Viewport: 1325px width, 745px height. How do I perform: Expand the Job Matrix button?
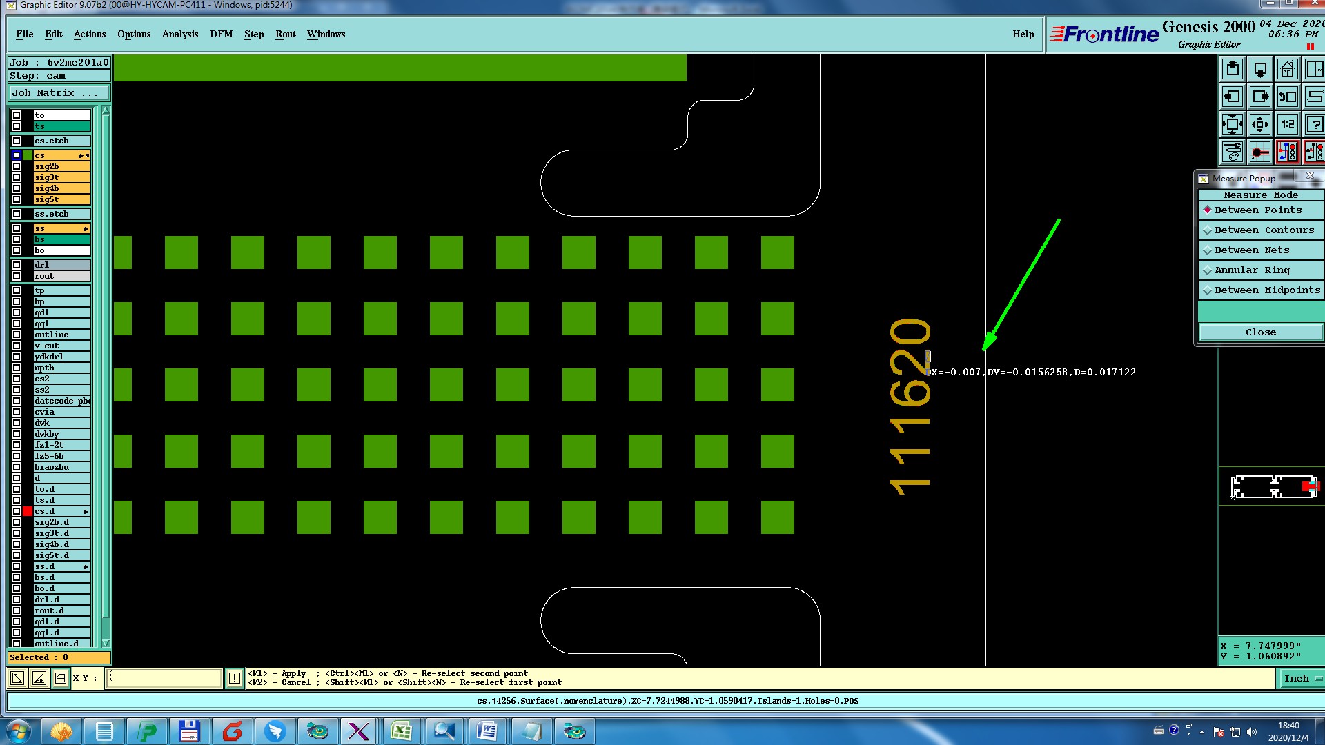pos(59,93)
